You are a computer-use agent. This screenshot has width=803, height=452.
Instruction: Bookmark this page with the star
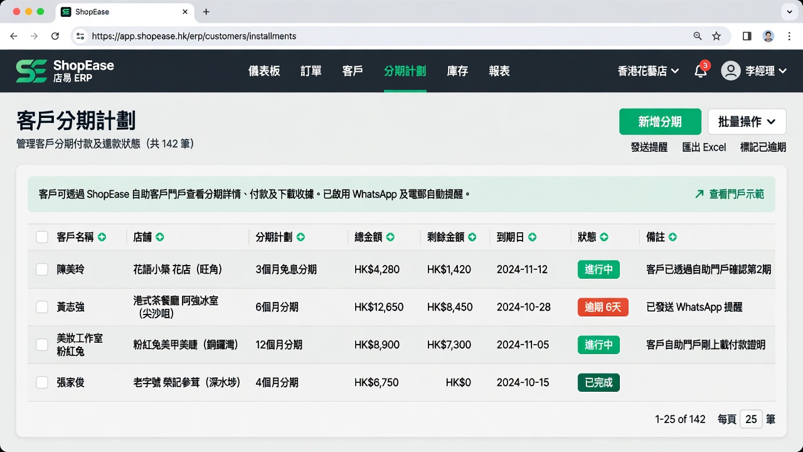pos(716,36)
